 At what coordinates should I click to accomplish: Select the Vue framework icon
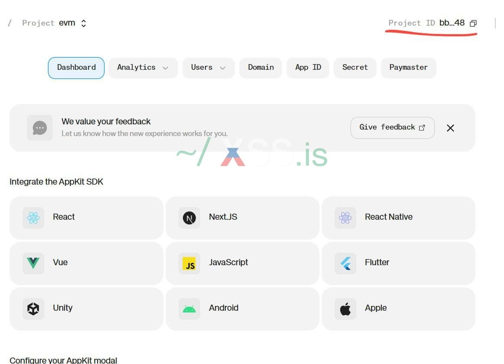tap(33, 263)
